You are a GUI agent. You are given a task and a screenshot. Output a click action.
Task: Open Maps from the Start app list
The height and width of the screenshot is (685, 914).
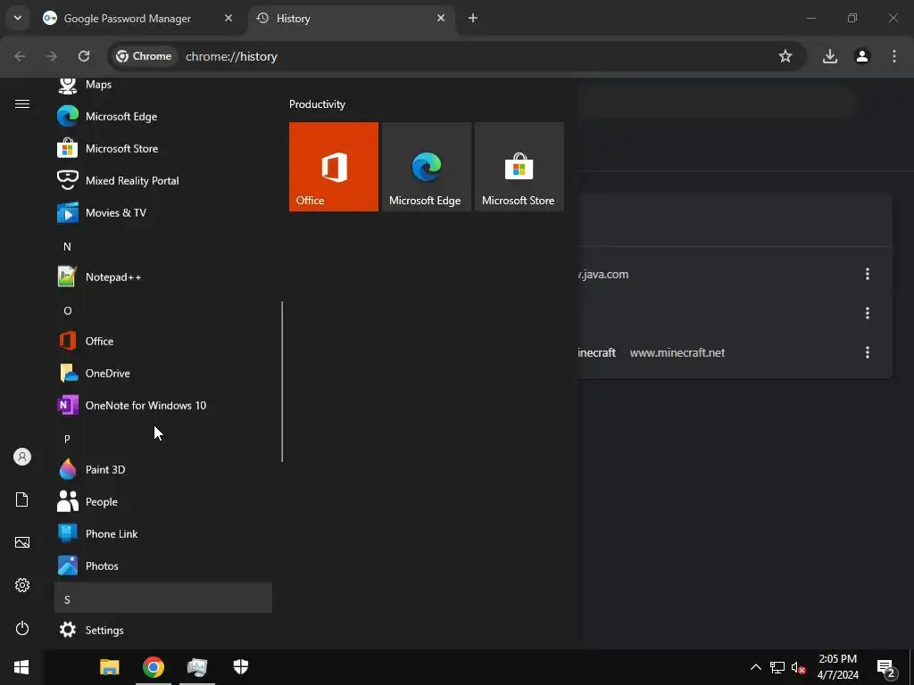(163, 85)
